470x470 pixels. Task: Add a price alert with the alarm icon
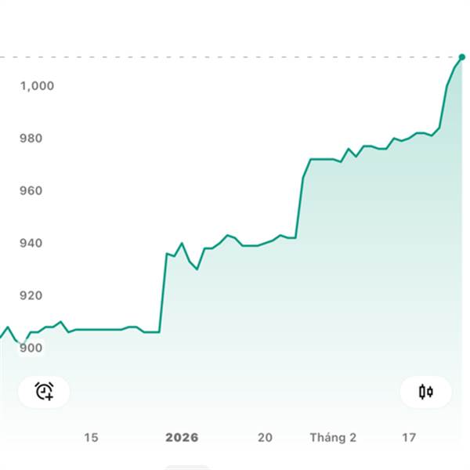(44, 391)
